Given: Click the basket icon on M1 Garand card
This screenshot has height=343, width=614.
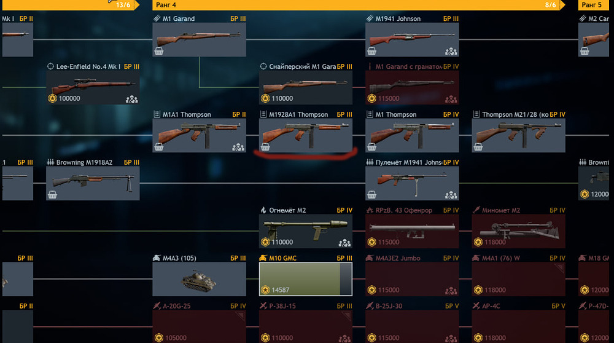Looking at the screenshot, I should pyautogui.click(x=158, y=51).
